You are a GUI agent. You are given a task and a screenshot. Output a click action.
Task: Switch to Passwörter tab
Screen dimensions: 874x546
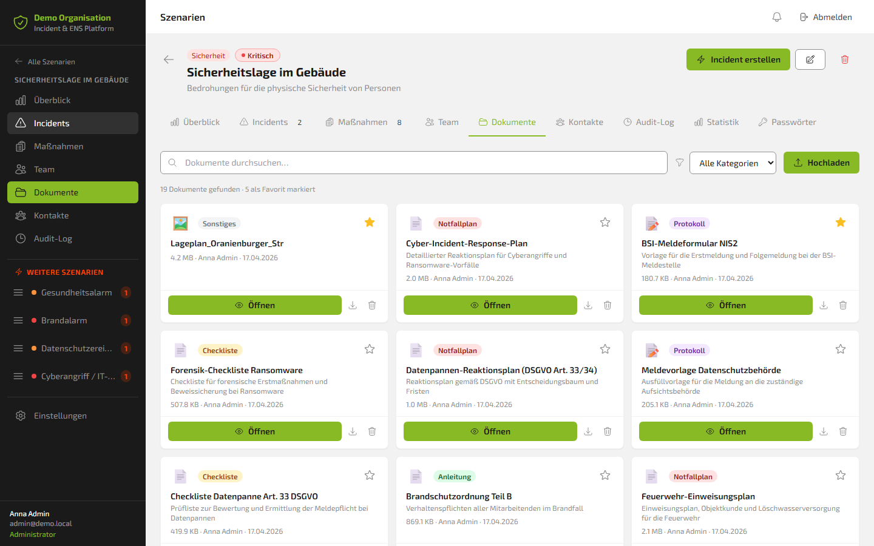point(787,122)
